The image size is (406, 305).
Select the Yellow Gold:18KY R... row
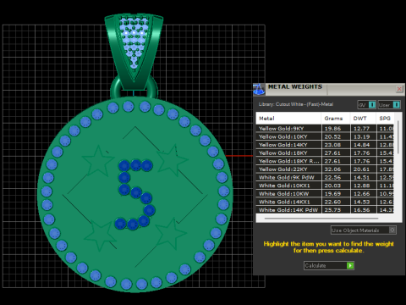(x=325, y=161)
